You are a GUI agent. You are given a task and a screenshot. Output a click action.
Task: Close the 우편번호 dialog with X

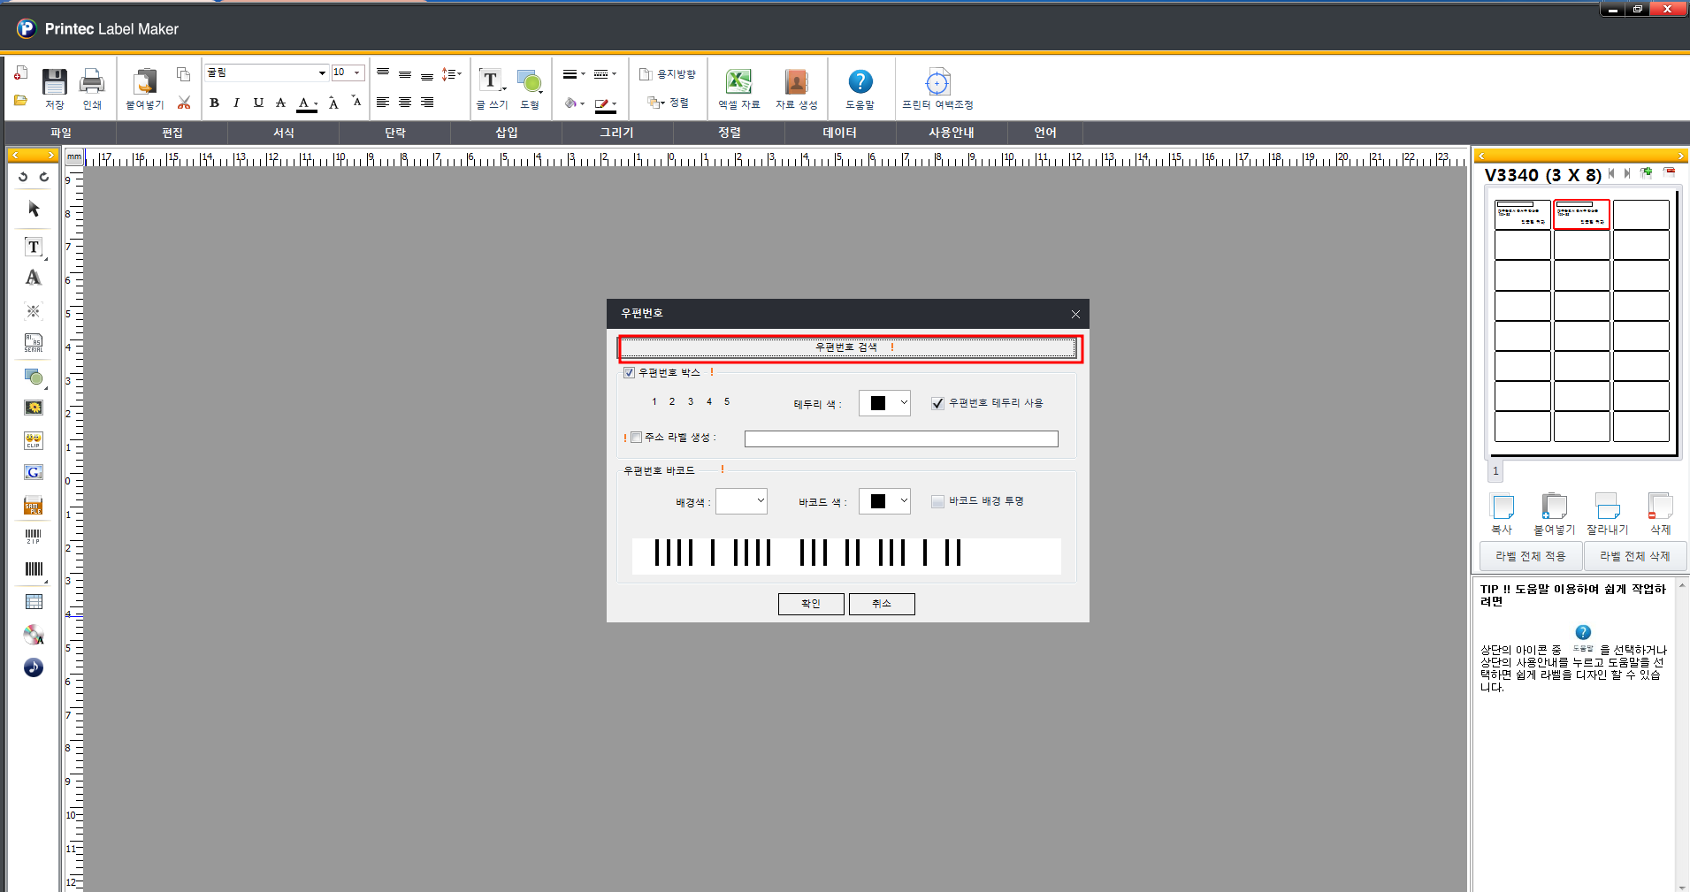(1075, 314)
